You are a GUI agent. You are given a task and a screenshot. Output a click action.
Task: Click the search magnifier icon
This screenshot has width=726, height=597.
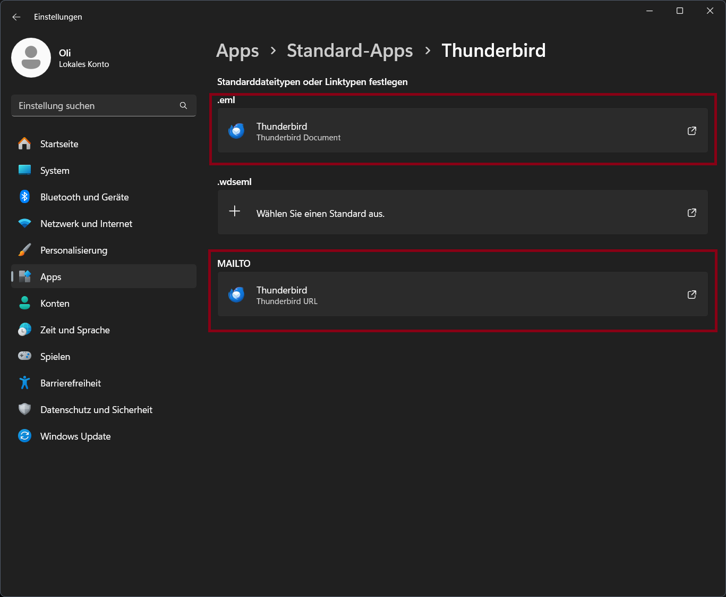(x=183, y=106)
